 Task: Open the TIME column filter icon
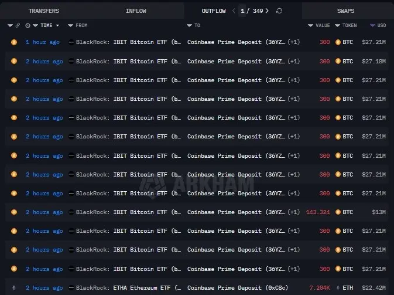(36, 25)
